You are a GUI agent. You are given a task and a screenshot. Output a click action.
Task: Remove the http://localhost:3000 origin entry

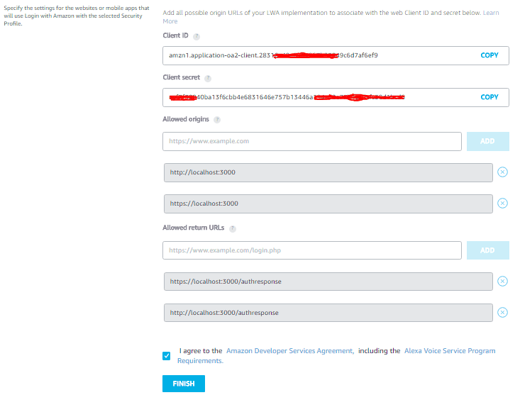click(502, 172)
